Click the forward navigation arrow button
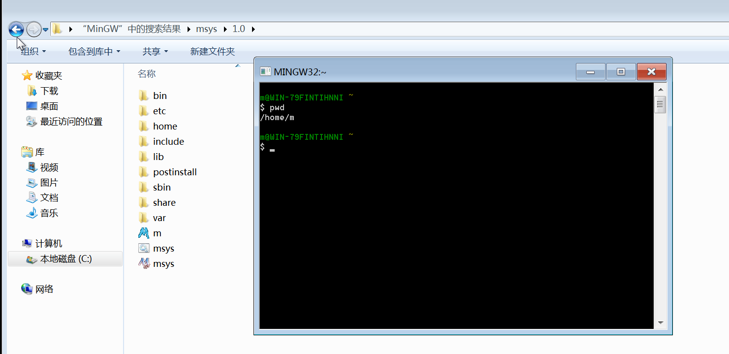 point(33,30)
